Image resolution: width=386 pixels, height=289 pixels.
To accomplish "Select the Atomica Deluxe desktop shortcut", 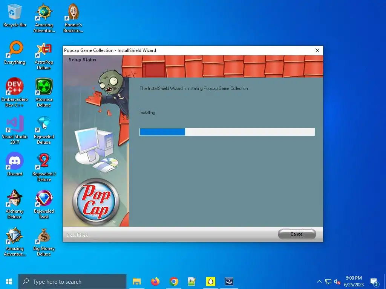I will tap(44, 93).
